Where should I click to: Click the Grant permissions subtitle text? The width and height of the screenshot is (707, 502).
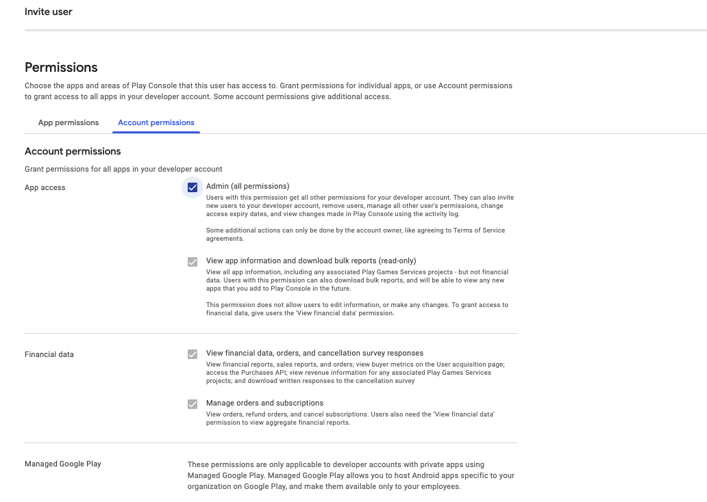[x=123, y=169]
